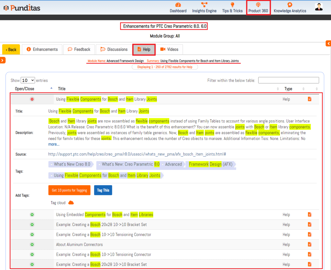Image resolution: width=331 pixels, height=270 pixels.
Task: Expand the About Aluminum Connectors row
Action: coord(32,244)
